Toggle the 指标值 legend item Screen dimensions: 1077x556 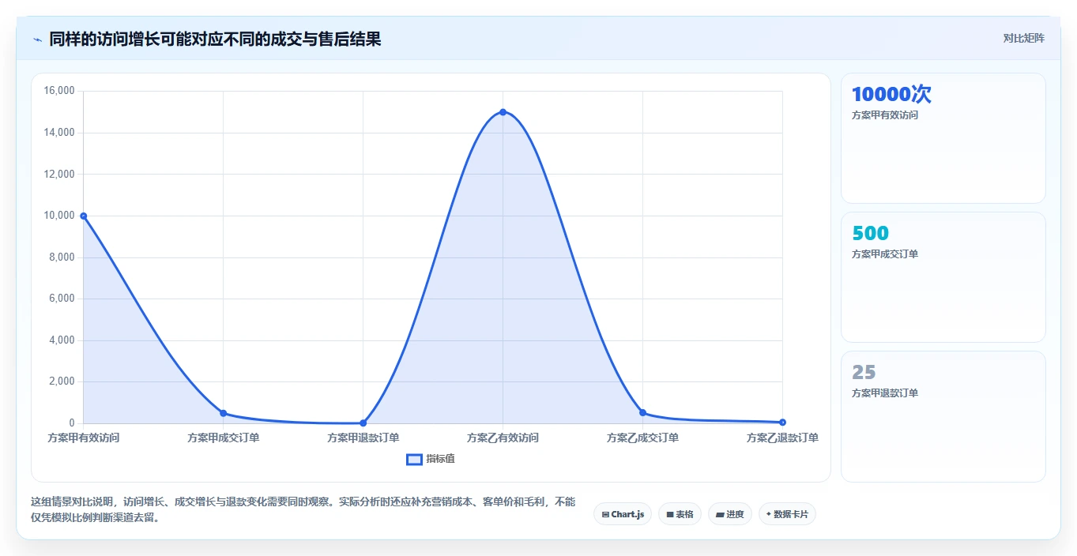tap(431, 459)
